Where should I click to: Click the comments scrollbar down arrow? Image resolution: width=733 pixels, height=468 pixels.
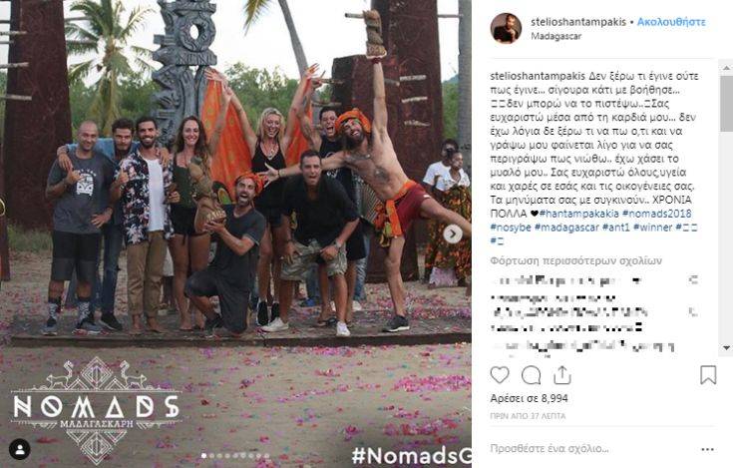(x=726, y=348)
